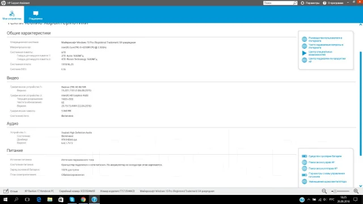This screenshot has height=204, width=363.
Task: Click battery icon beside power plan settings
Action: 304,175
